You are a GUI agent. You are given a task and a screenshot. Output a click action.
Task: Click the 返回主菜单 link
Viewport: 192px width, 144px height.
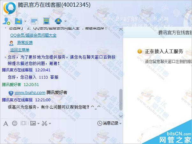click(20, 50)
